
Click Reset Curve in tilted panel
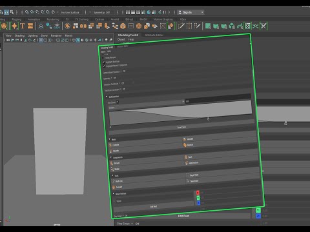point(181,128)
